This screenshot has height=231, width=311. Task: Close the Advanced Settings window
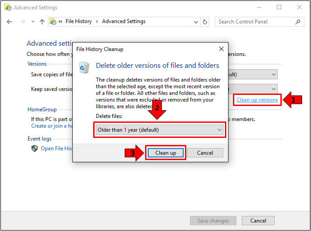[299, 8]
